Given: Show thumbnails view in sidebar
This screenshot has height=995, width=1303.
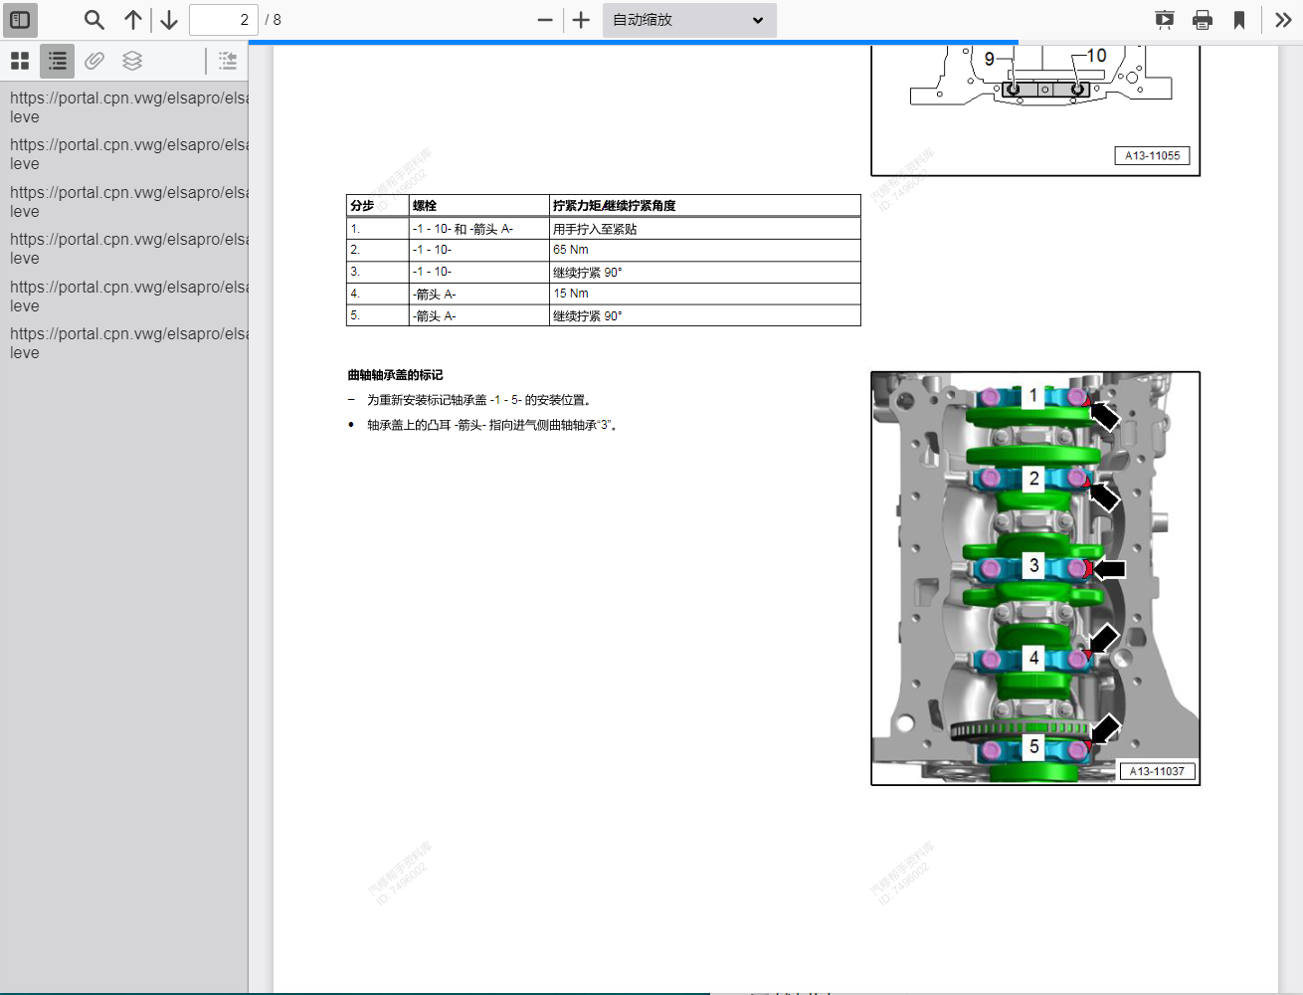Looking at the screenshot, I should 20,61.
